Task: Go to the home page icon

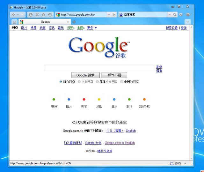Action: [43, 15]
